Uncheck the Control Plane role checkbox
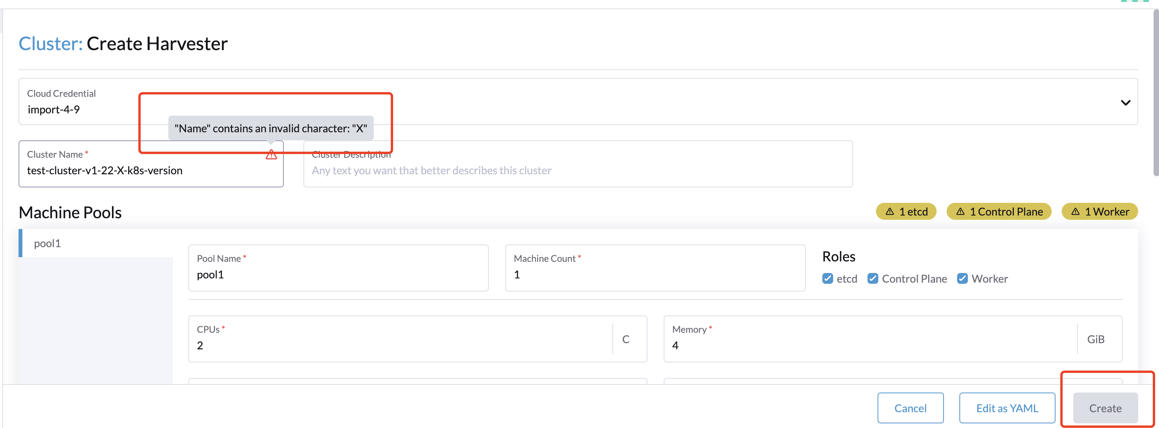 click(x=874, y=278)
